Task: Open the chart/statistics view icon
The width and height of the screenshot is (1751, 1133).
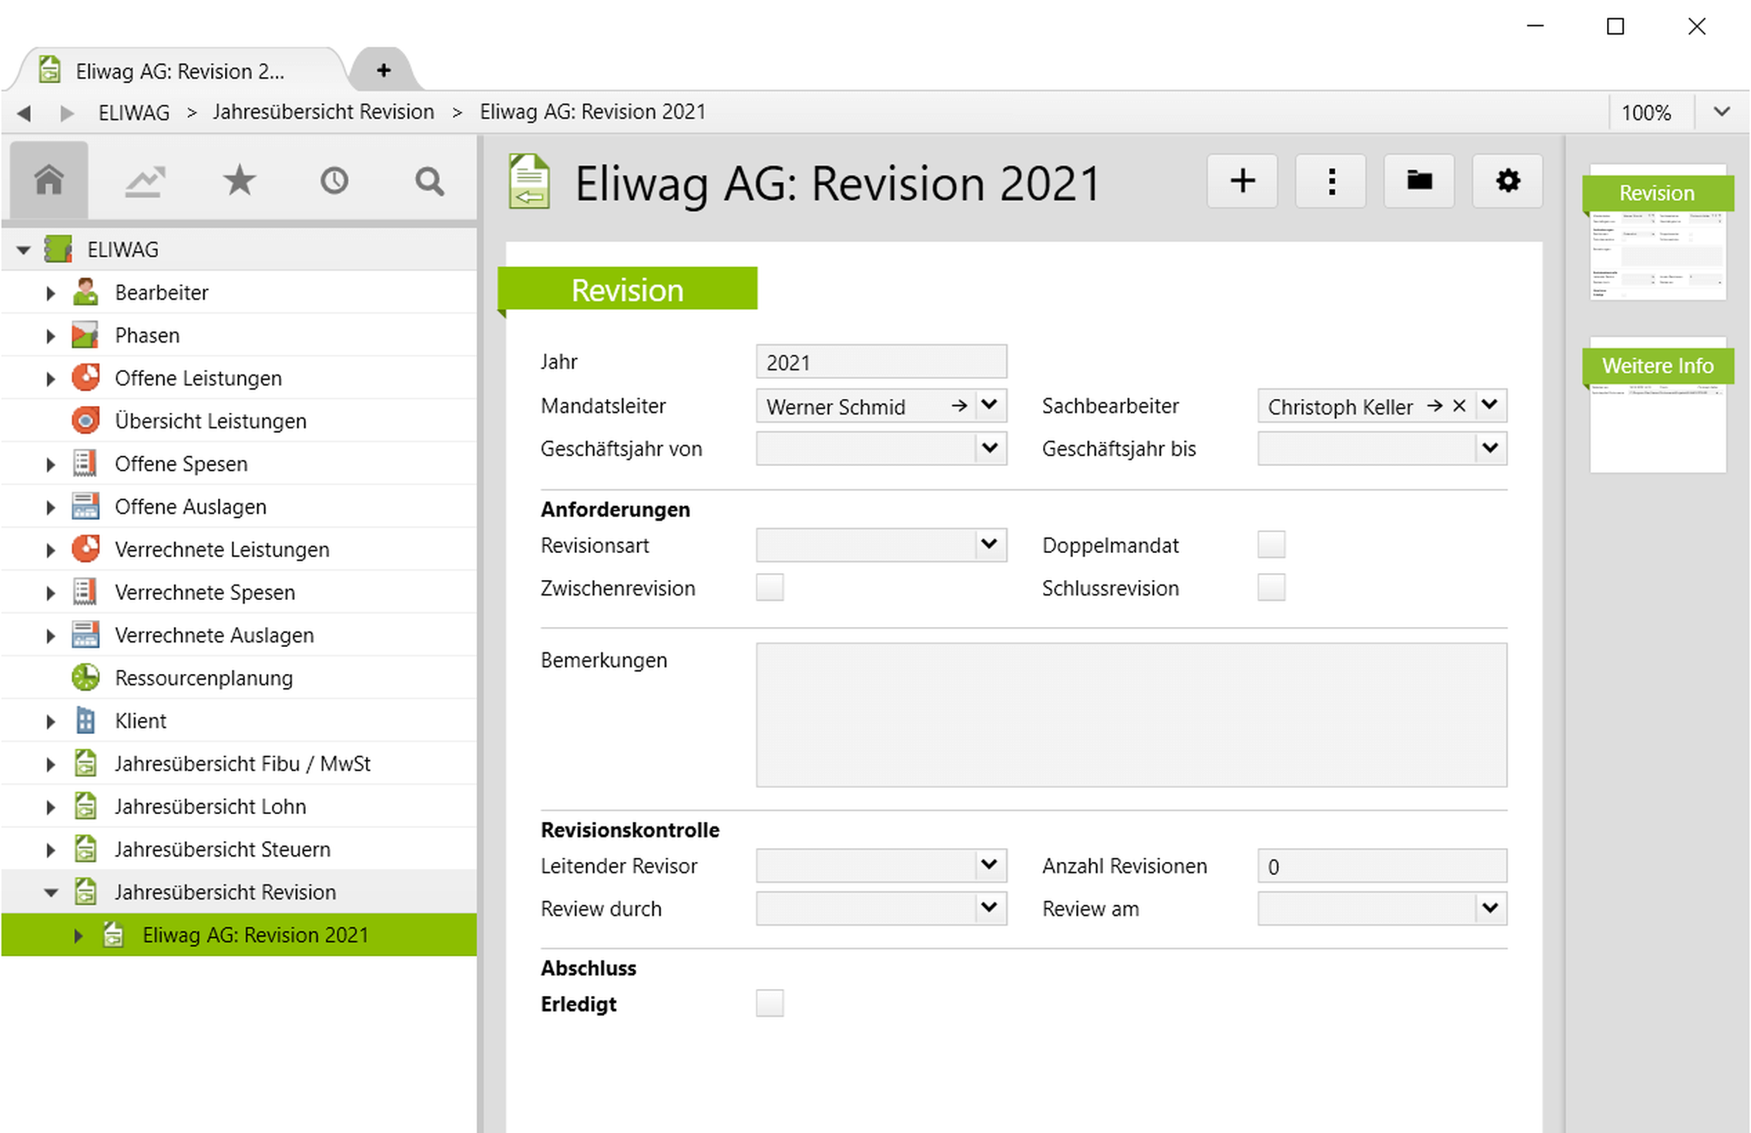Action: coord(144,181)
